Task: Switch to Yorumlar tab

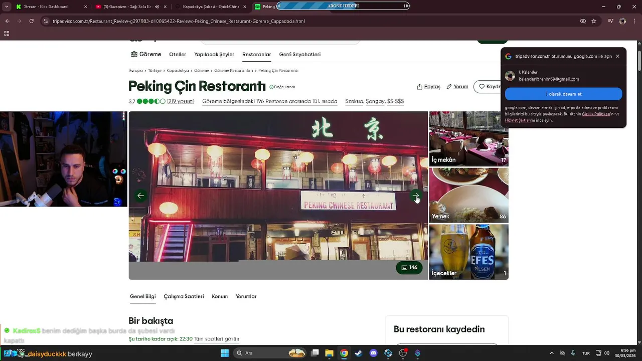Action: click(246, 296)
